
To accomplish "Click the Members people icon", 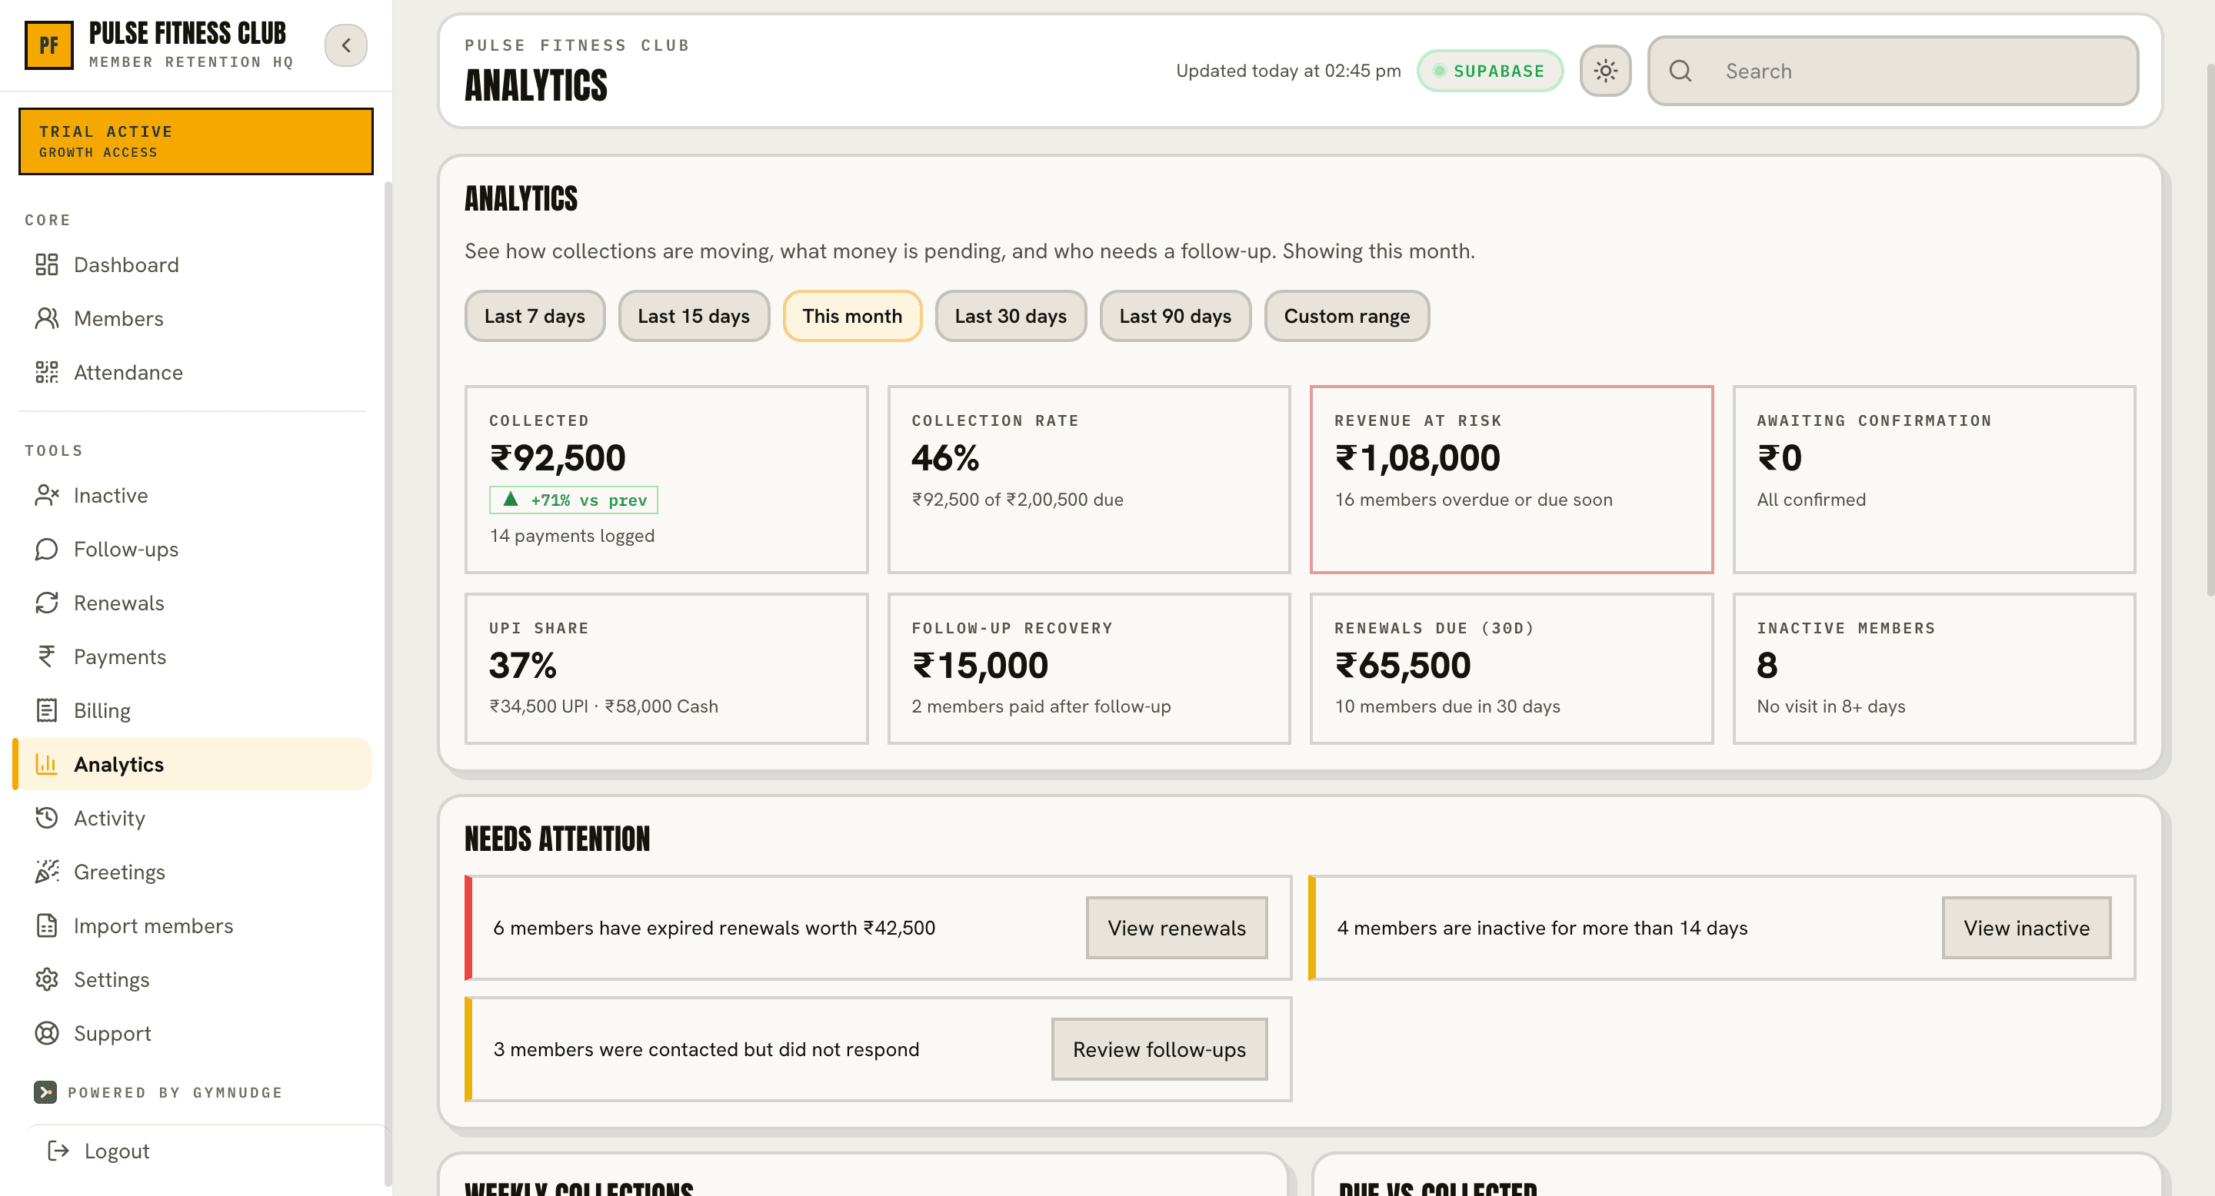I will (46, 319).
